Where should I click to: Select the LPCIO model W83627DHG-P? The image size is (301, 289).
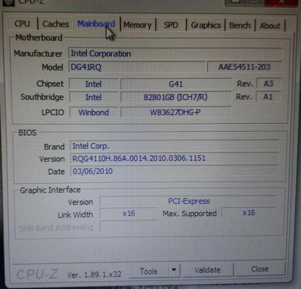pos(176,112)
